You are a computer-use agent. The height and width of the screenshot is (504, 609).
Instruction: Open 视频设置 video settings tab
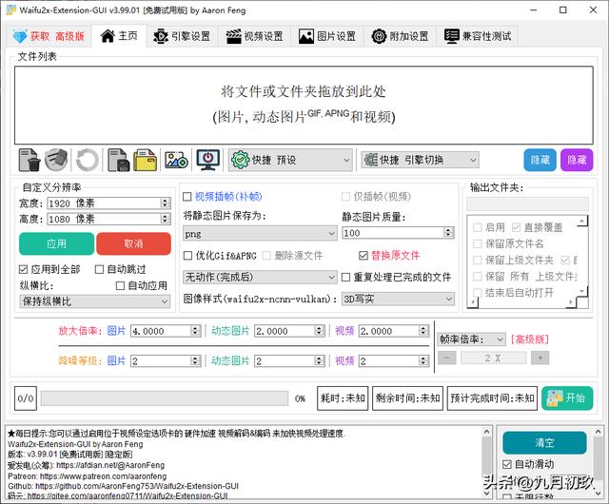coord(255,36)
